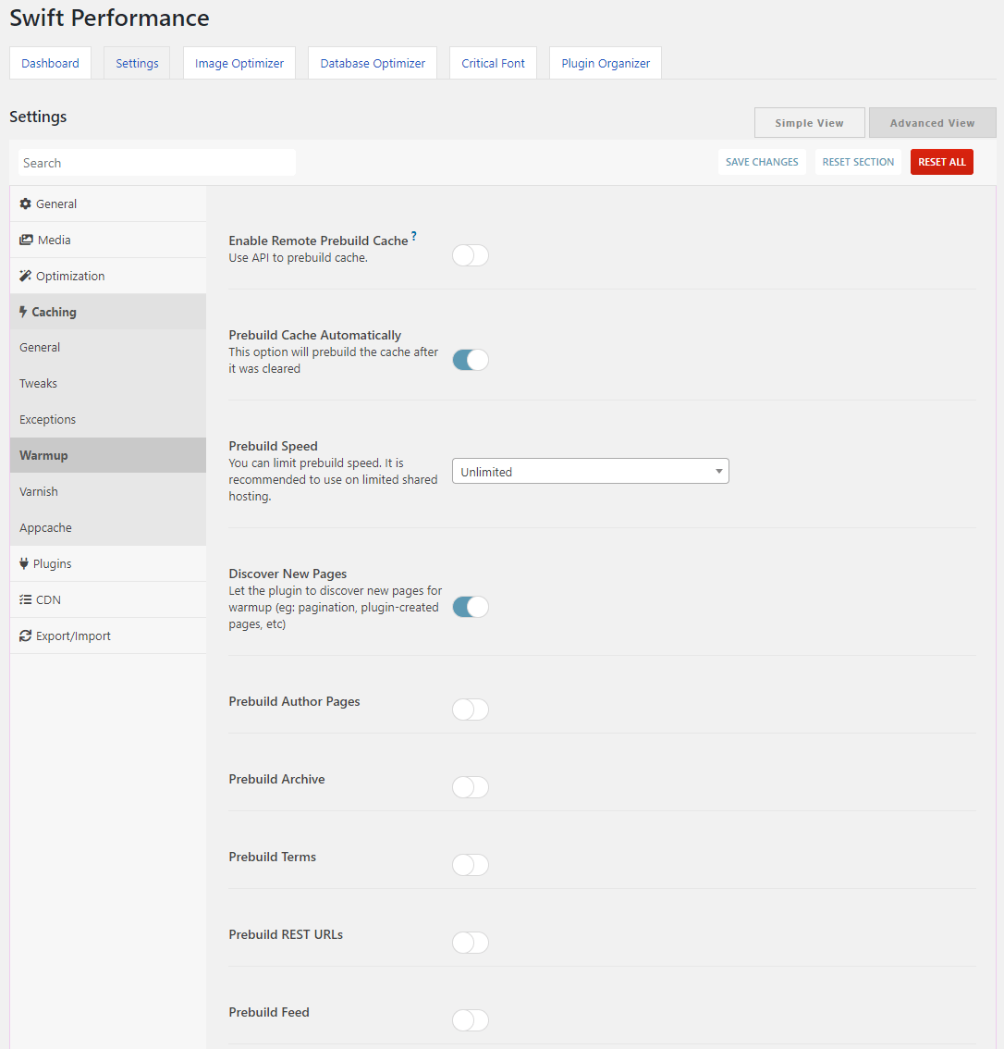The image size is (1004, 1049).
Task: Click the 'Enable Remote Prebuild Cache' label
Action: (318, 241)
